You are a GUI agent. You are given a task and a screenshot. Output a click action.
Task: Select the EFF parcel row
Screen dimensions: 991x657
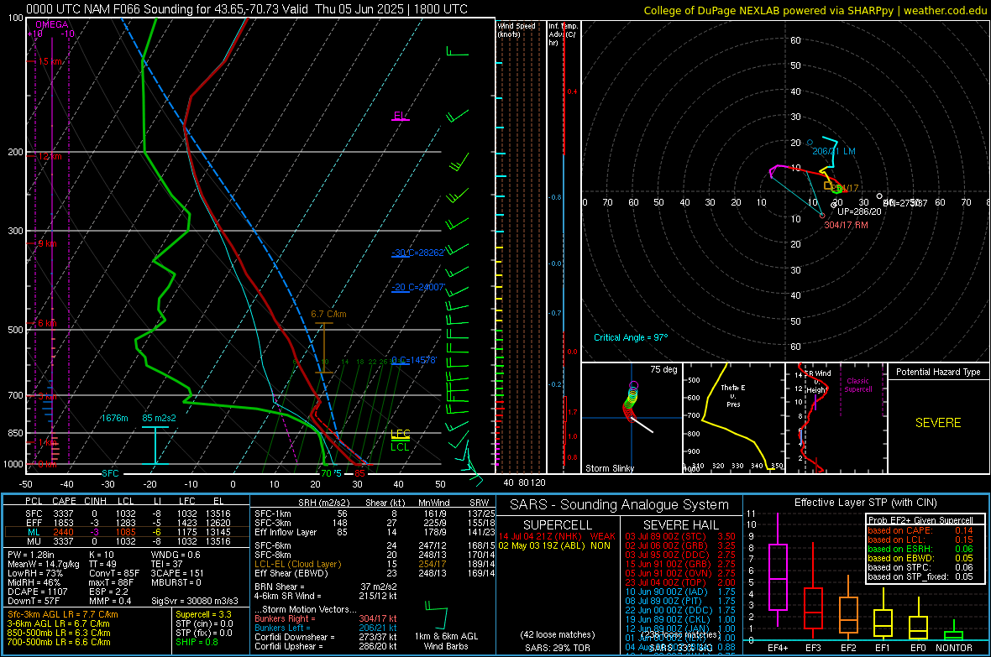(128, 523)
